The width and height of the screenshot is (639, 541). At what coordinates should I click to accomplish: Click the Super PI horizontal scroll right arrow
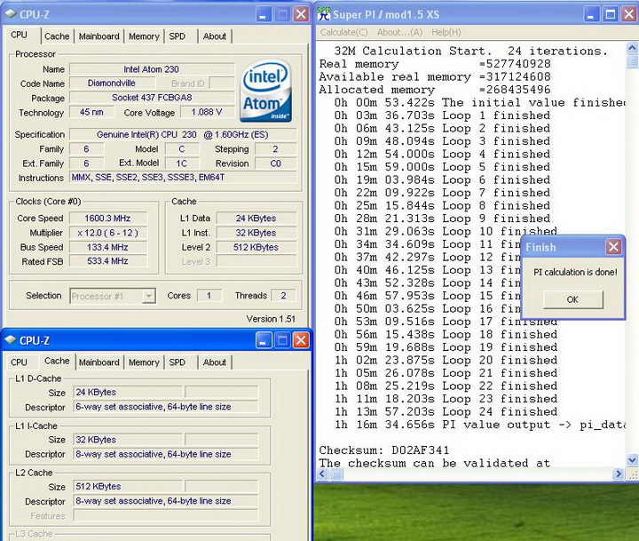pyautogui.click(x=619, y=474)
